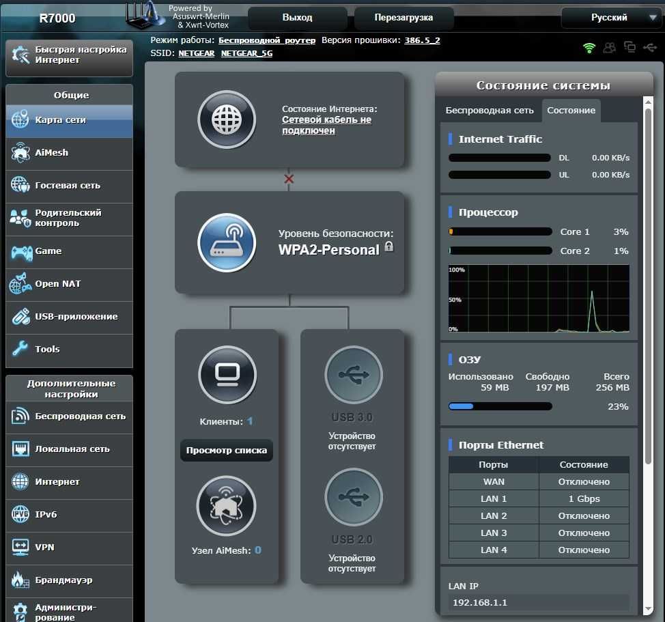Click the Quick Internet Setup icon
This screenshot has width=665, height=622.
point(20,55)
